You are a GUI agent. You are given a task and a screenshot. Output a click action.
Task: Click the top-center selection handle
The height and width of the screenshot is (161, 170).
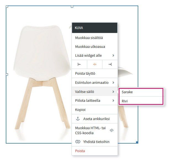tap(72, 7)
